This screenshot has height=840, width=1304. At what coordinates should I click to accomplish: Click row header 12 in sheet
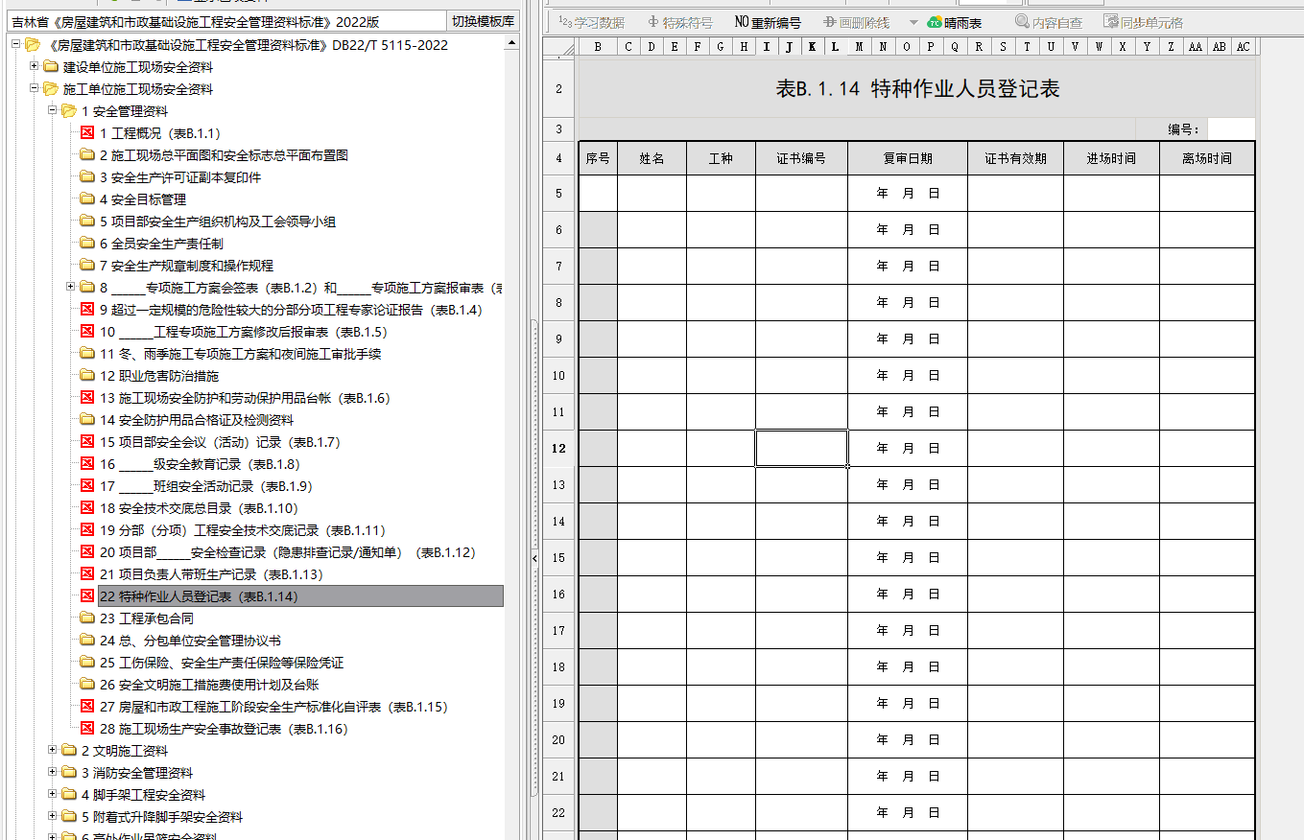[x=558, y=449]
